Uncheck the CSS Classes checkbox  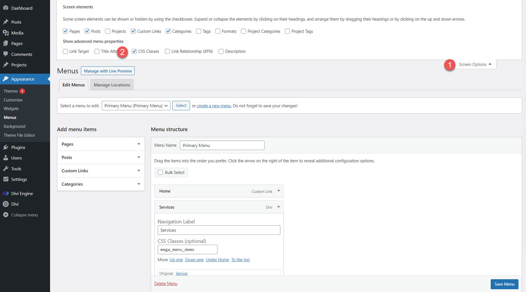[x=134, y=51]
